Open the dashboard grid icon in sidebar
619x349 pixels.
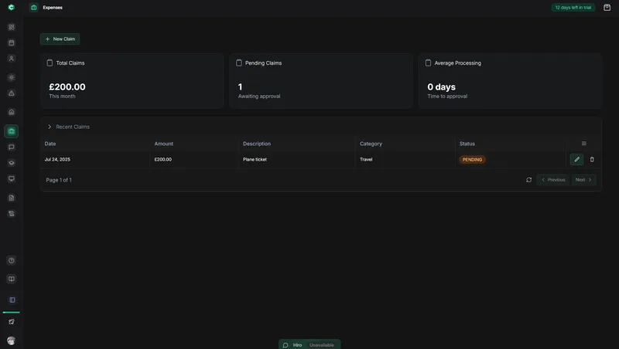pos(12,27)
